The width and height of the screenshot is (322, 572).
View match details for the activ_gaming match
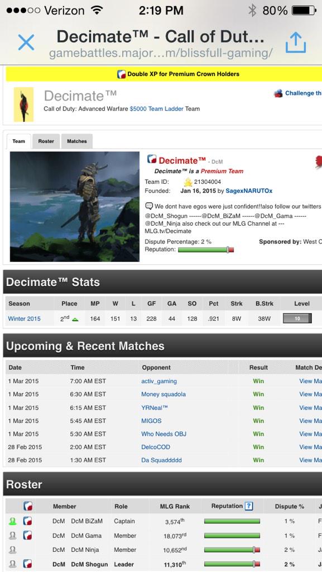pos(310,381)
